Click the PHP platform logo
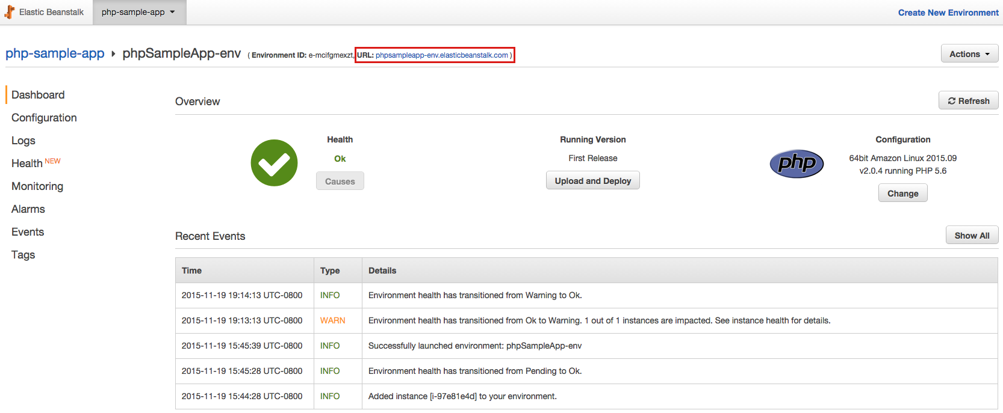This screenshot has width=1003, height=413. pyautogui.click(x=796, y=164)
